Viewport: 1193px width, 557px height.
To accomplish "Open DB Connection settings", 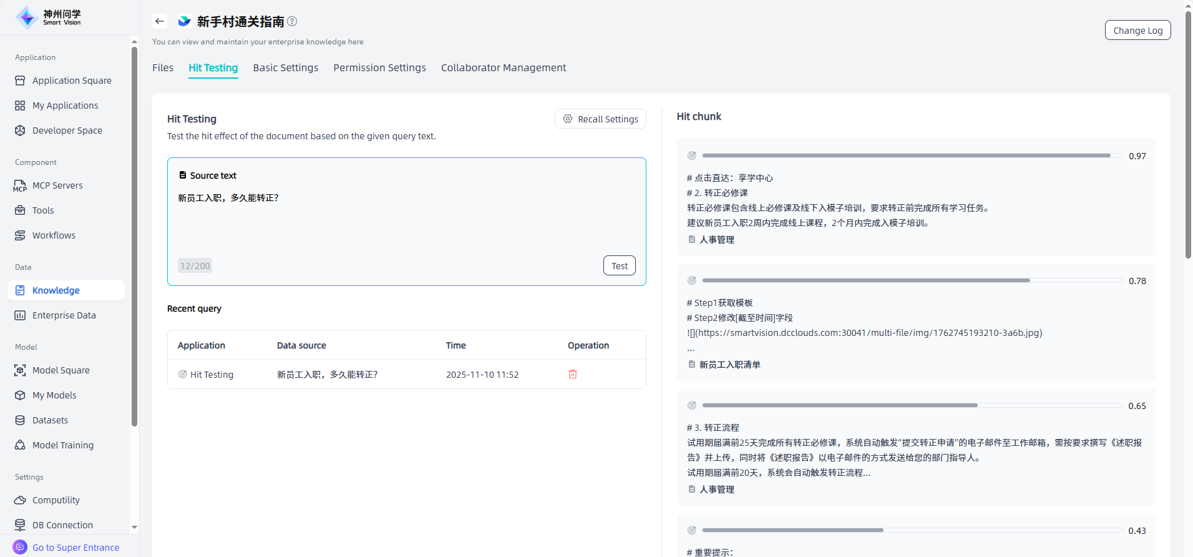I will coord(62,525).
